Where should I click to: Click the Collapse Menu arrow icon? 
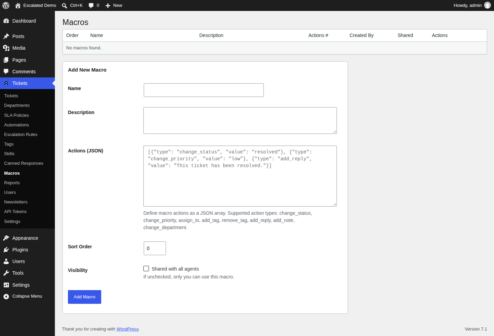(x=6, y=297)
